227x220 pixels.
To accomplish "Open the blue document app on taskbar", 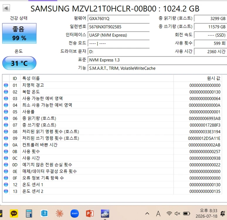I will pos(44,213).
